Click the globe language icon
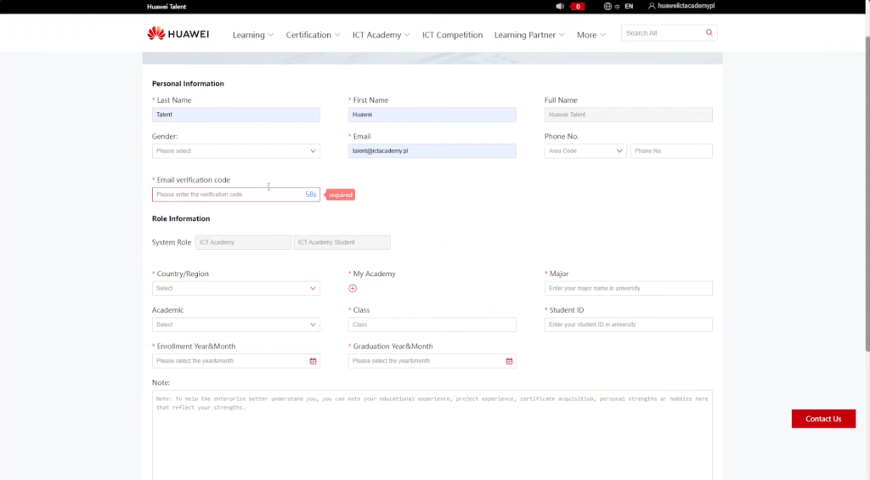870x480 pixels. click(x=607, y=6)
